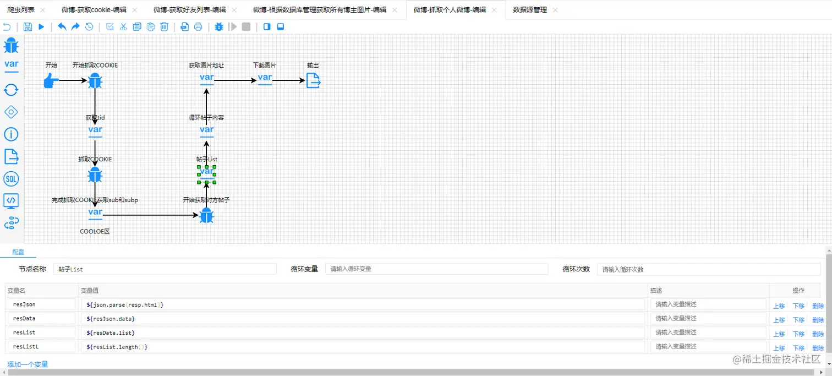Click the ${resList.length()} value field
This screenshot has width=832, height=376.
tap(363, 347)
